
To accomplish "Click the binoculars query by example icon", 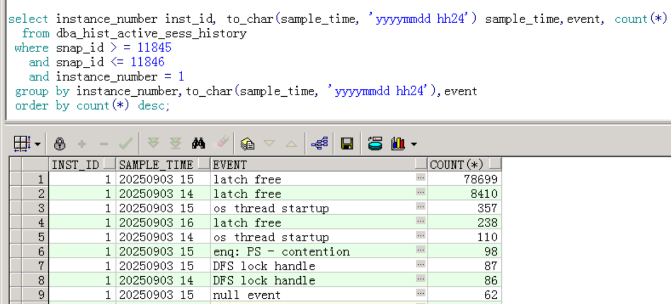I will coord(198,143).
